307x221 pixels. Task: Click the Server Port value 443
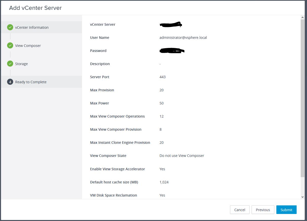click(162, 77)
